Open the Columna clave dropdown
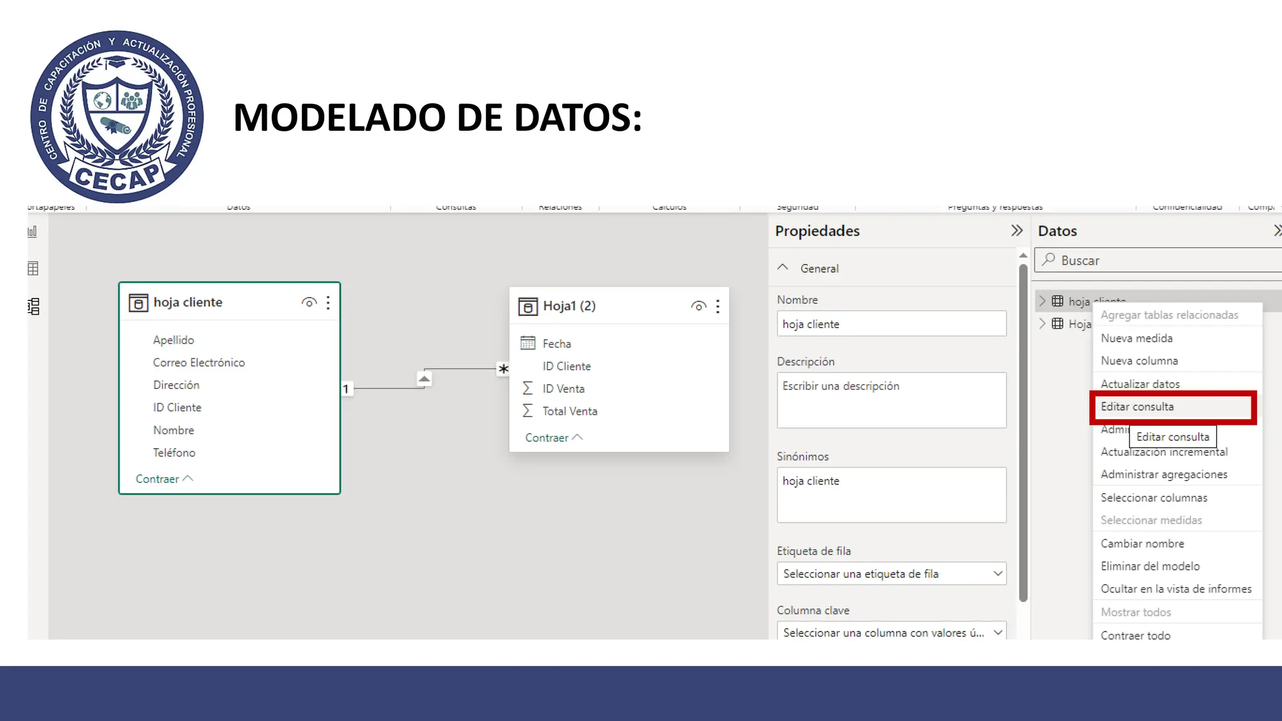Image resolution: width=1282 pixels, height=721 pixels. [891, 631]
